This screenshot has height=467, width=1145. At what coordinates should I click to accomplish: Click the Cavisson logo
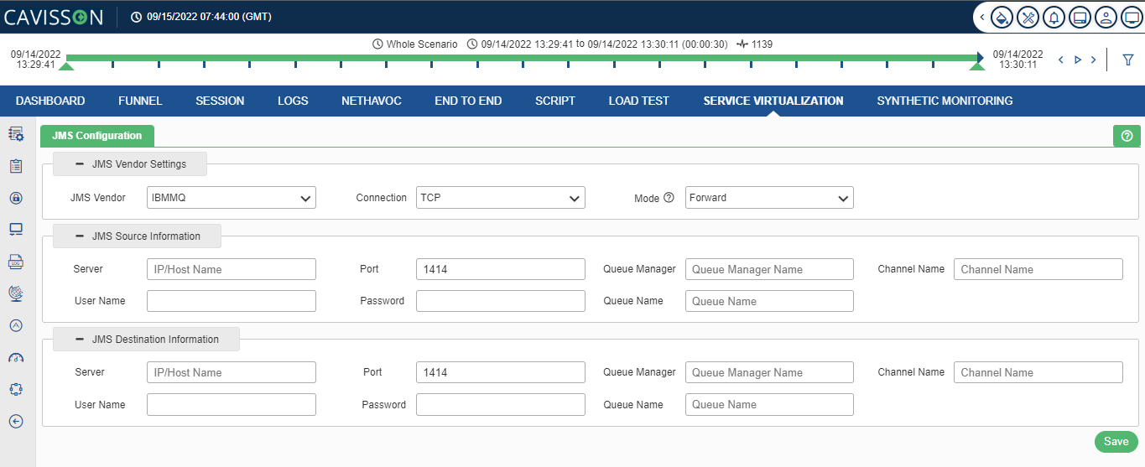(54, 17)
